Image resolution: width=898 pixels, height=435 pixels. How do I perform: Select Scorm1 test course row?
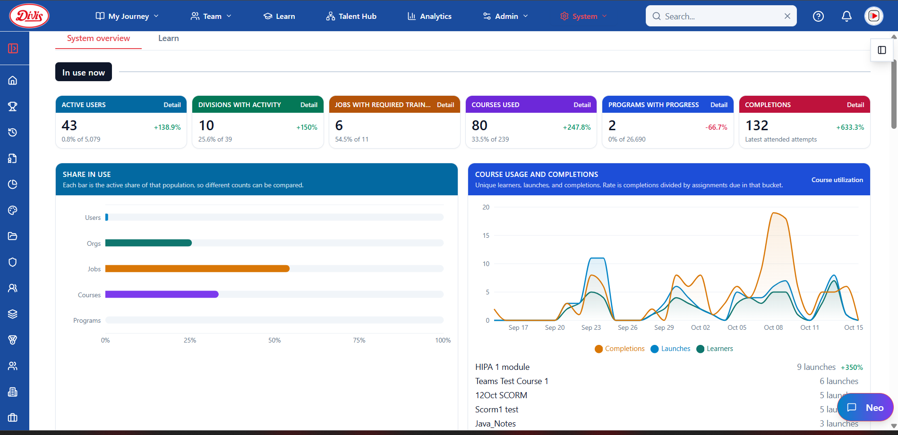tap(669, 410)
